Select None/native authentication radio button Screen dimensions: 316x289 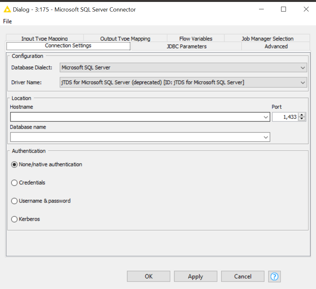(14, 165)
